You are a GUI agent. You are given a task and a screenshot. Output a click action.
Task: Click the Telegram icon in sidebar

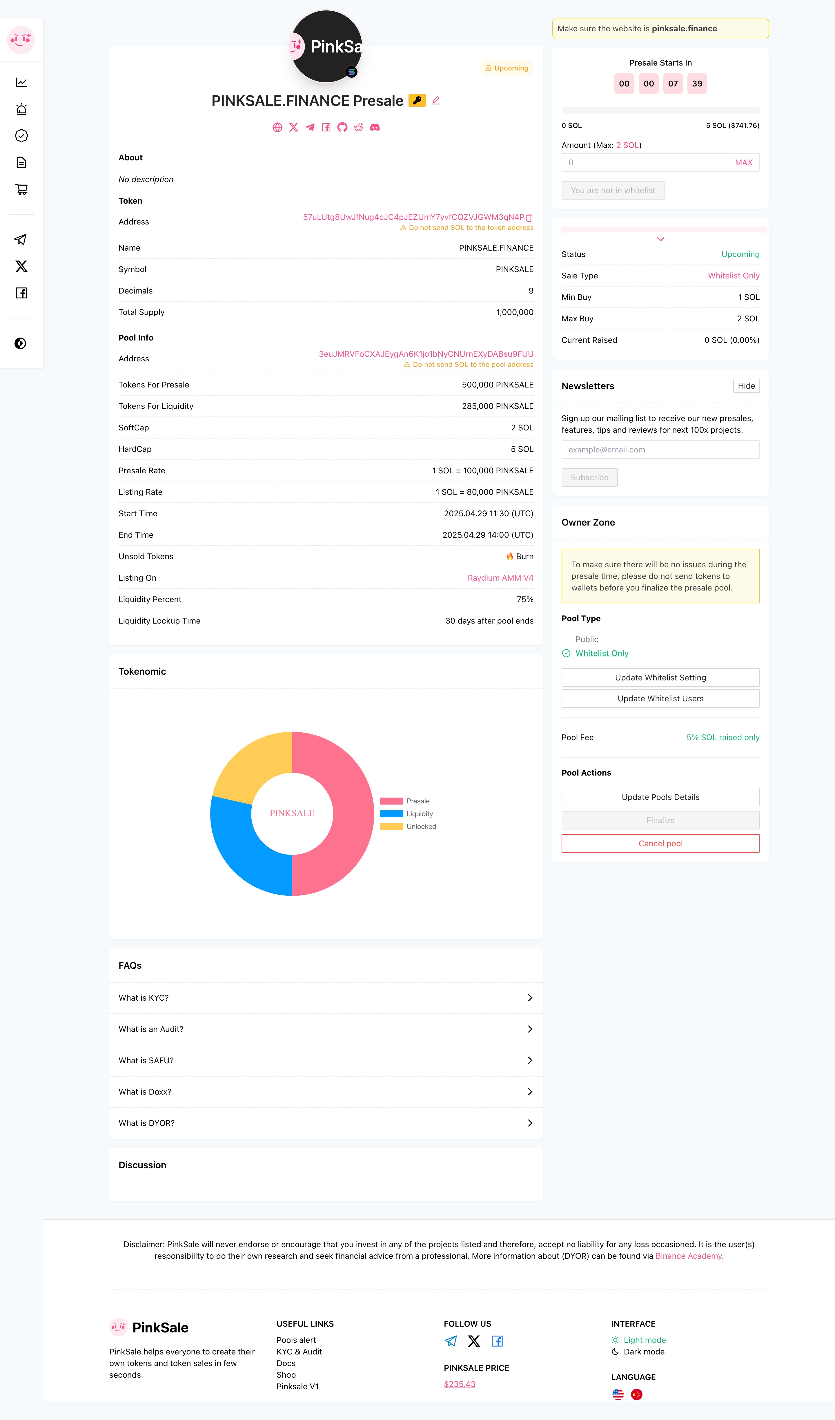pyautogui.click(x=21, y=240)
